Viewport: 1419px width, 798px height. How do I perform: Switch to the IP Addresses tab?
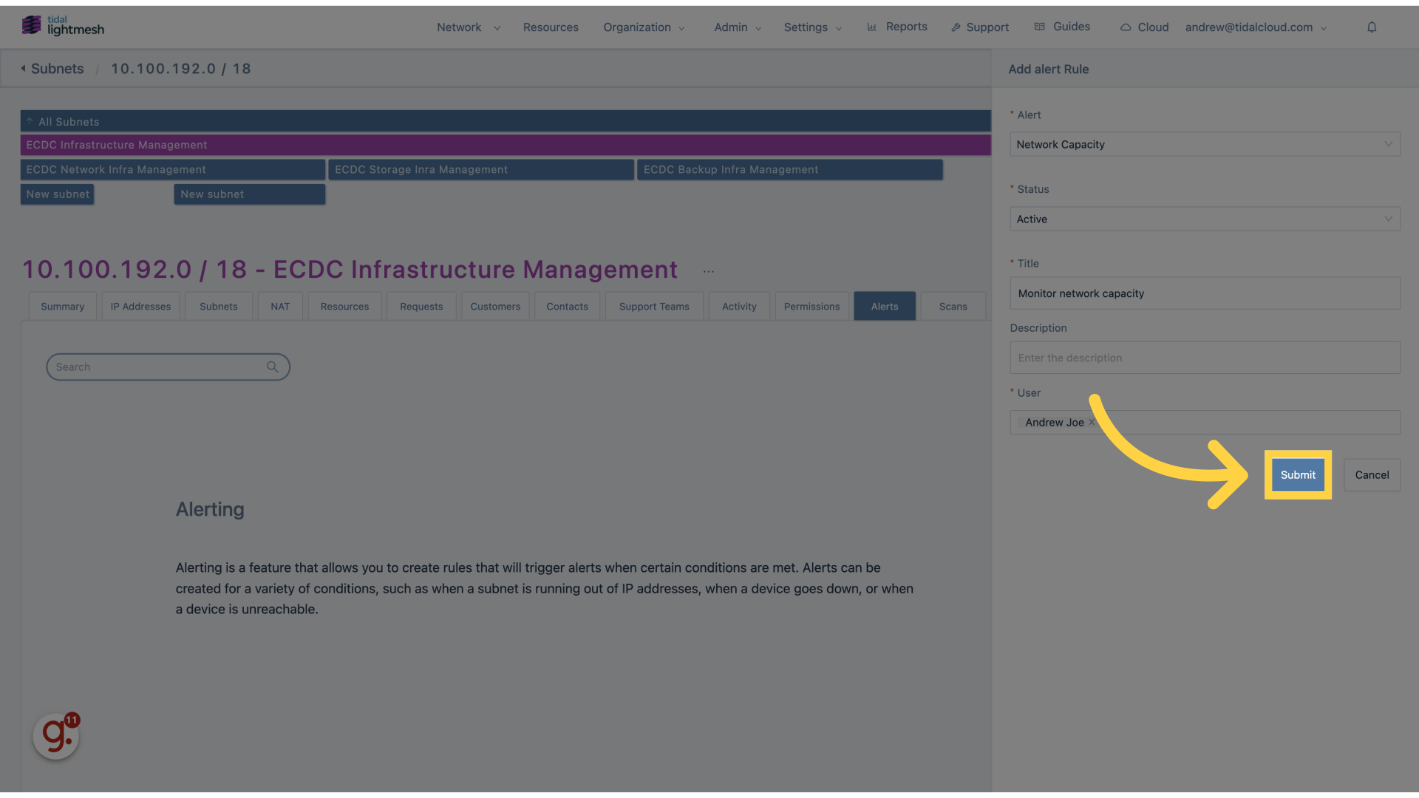[140, 306]
